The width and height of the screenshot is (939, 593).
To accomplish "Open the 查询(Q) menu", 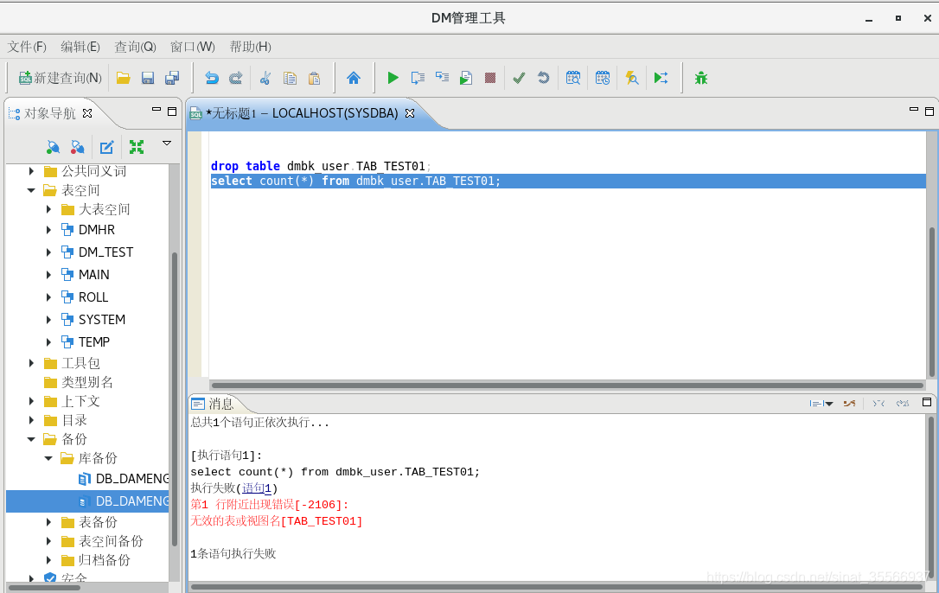I will click(x=136, y=47).
